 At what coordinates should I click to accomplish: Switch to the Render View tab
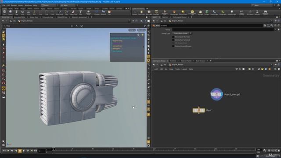[34, 17]
